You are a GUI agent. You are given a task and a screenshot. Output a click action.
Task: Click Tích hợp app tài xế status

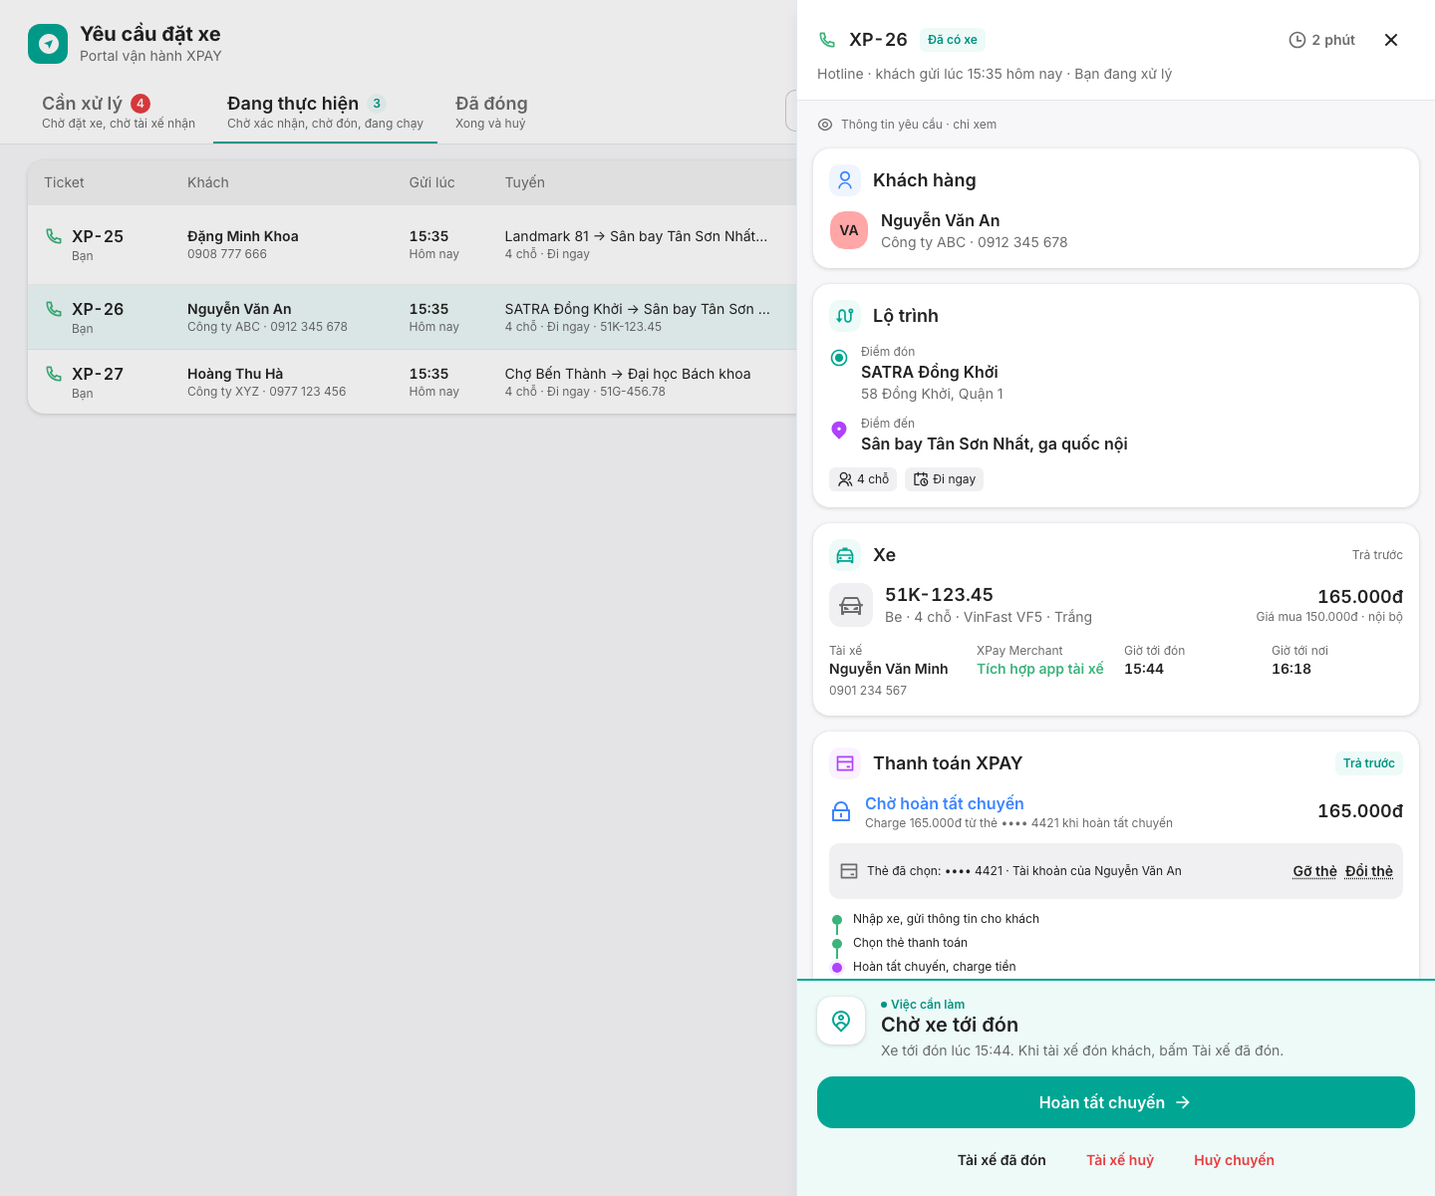[x=1040, y=669]
